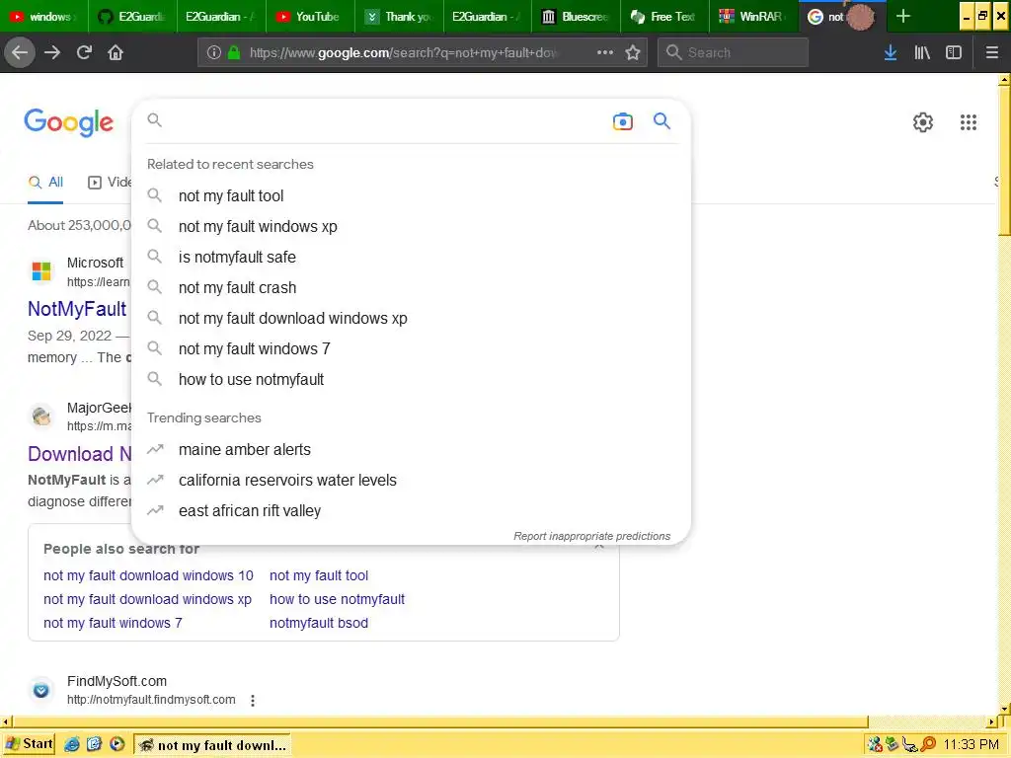Image resolution: width=1011 pixels, height=758 pixels.
Task: Launch Windows Media Player quick launch icon
Action: (x=117, y=744)
